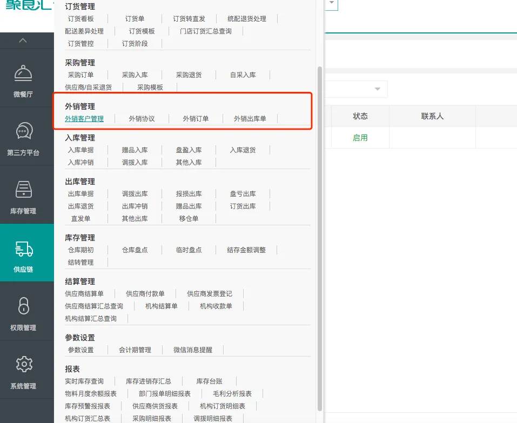Select the 库存管理 drawer icon
517x423 pixels.
point(23,190)
